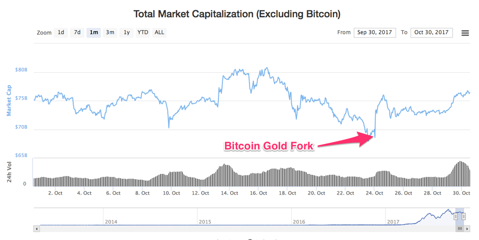Show ALL time range
Screen dimensions: 479x240
click(x=160, y=33)
